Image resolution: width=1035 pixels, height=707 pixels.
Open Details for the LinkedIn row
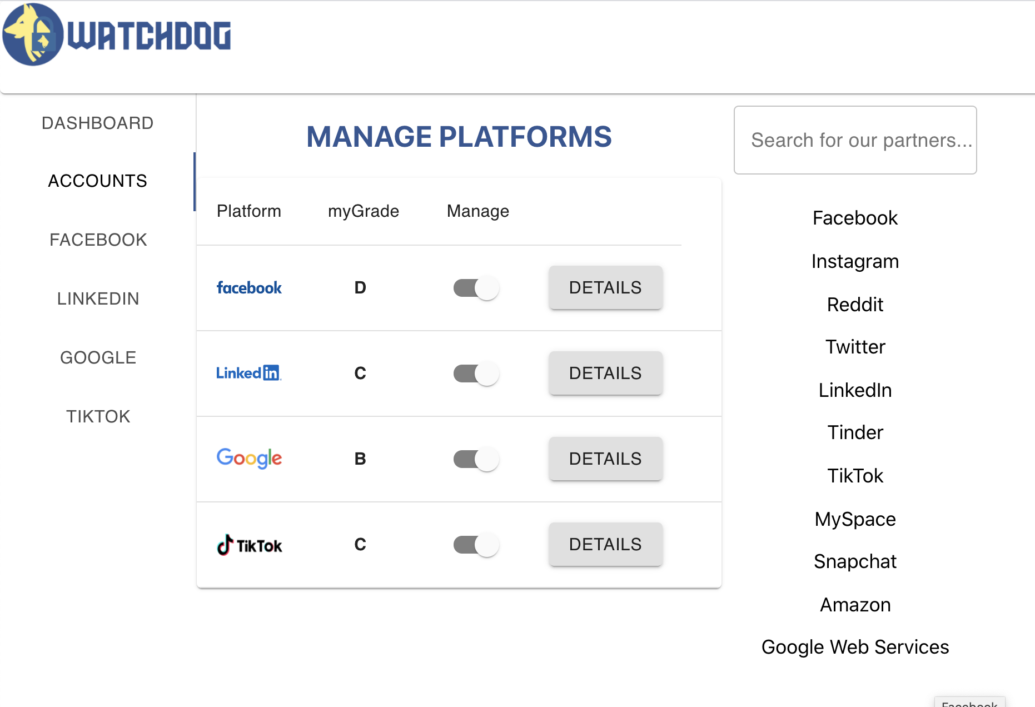(x=605, y=373)
